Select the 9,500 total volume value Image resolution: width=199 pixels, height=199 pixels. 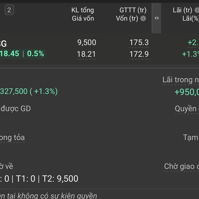(x=87, y=42)
